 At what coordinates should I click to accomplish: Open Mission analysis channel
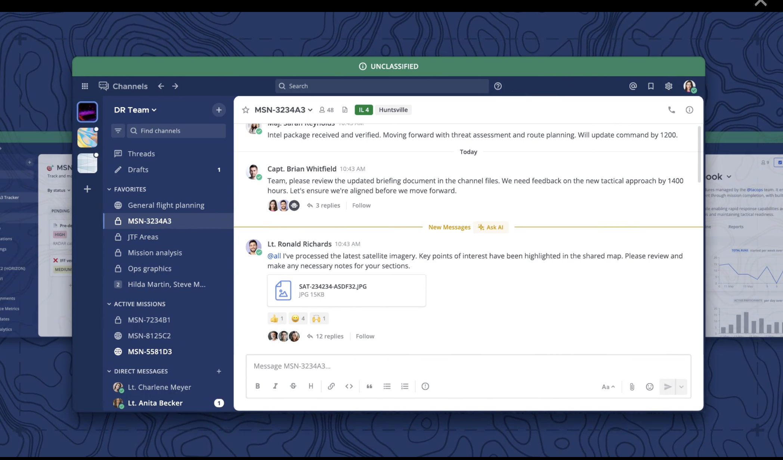tap(168, 253)
